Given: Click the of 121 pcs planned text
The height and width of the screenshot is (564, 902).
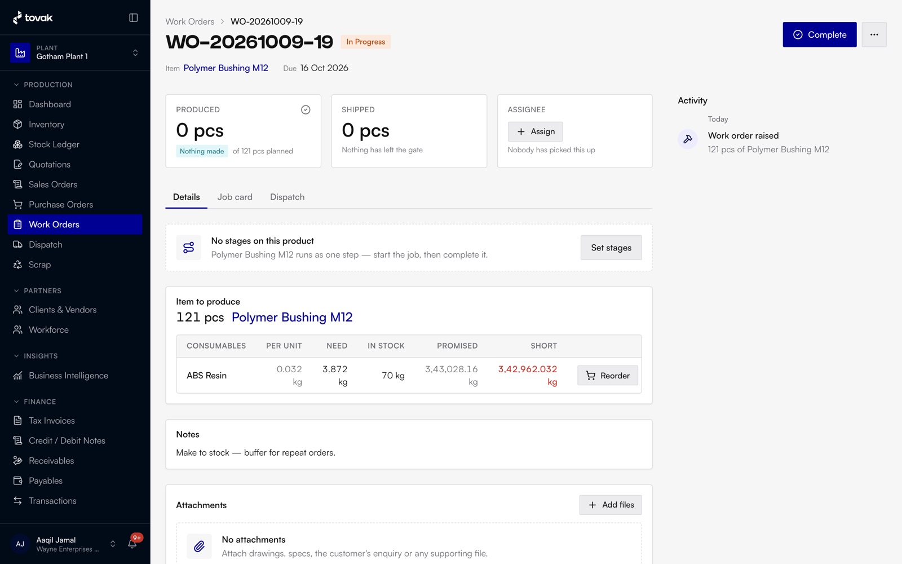Looking at the screenshot, I should (263, 151).
